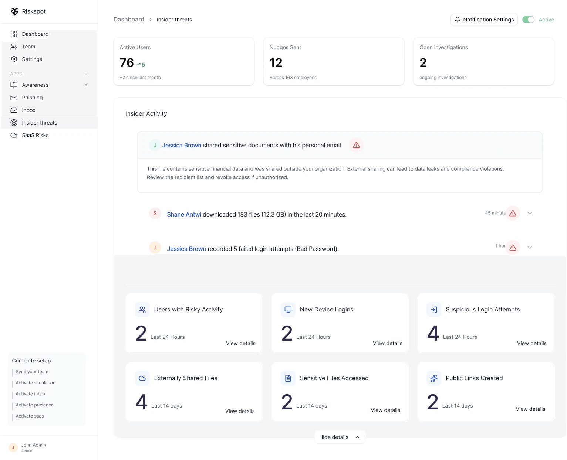Click the J avatar next to Jessica Brown shared
The width and height of the screenshot is (567, 460).
[x=155, y=145]
